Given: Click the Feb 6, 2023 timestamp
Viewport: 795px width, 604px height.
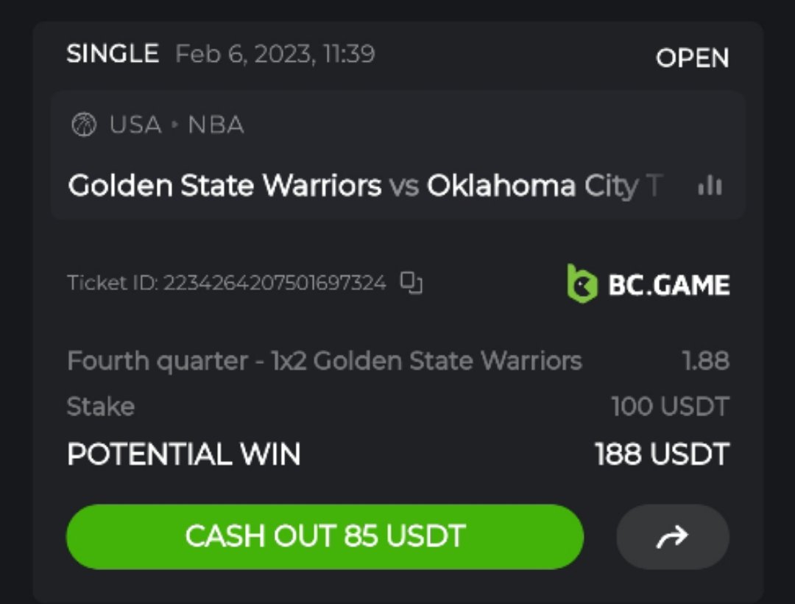Looking at the screenshot, I should [x=275, y=54].
